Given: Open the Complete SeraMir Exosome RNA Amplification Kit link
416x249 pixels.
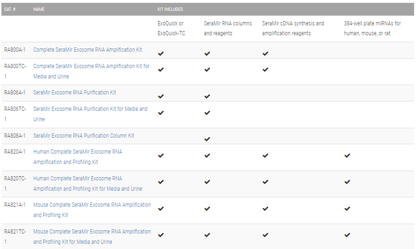Looking at the screenshot, I should 88,50.
